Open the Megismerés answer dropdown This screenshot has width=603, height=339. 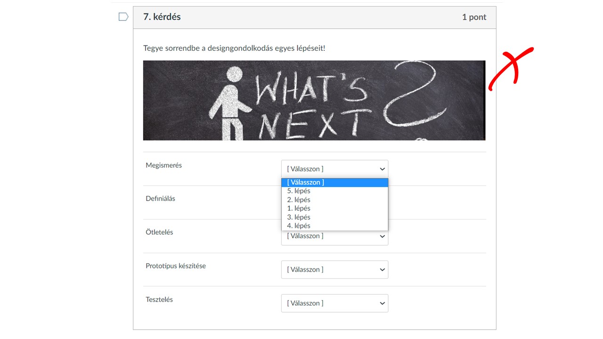pyautogui.click(x=334, y=169)
